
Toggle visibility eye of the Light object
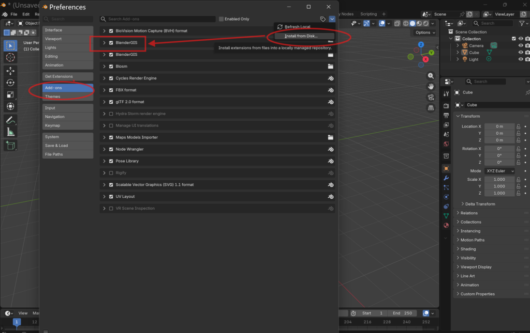pos(521,59)
